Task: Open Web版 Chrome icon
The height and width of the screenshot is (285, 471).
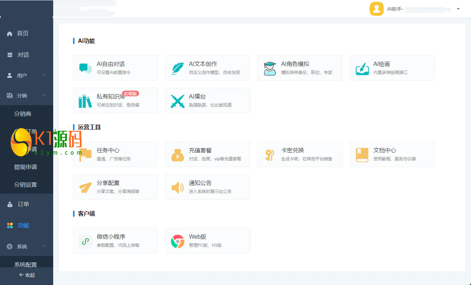Action: tap(178, 241)
